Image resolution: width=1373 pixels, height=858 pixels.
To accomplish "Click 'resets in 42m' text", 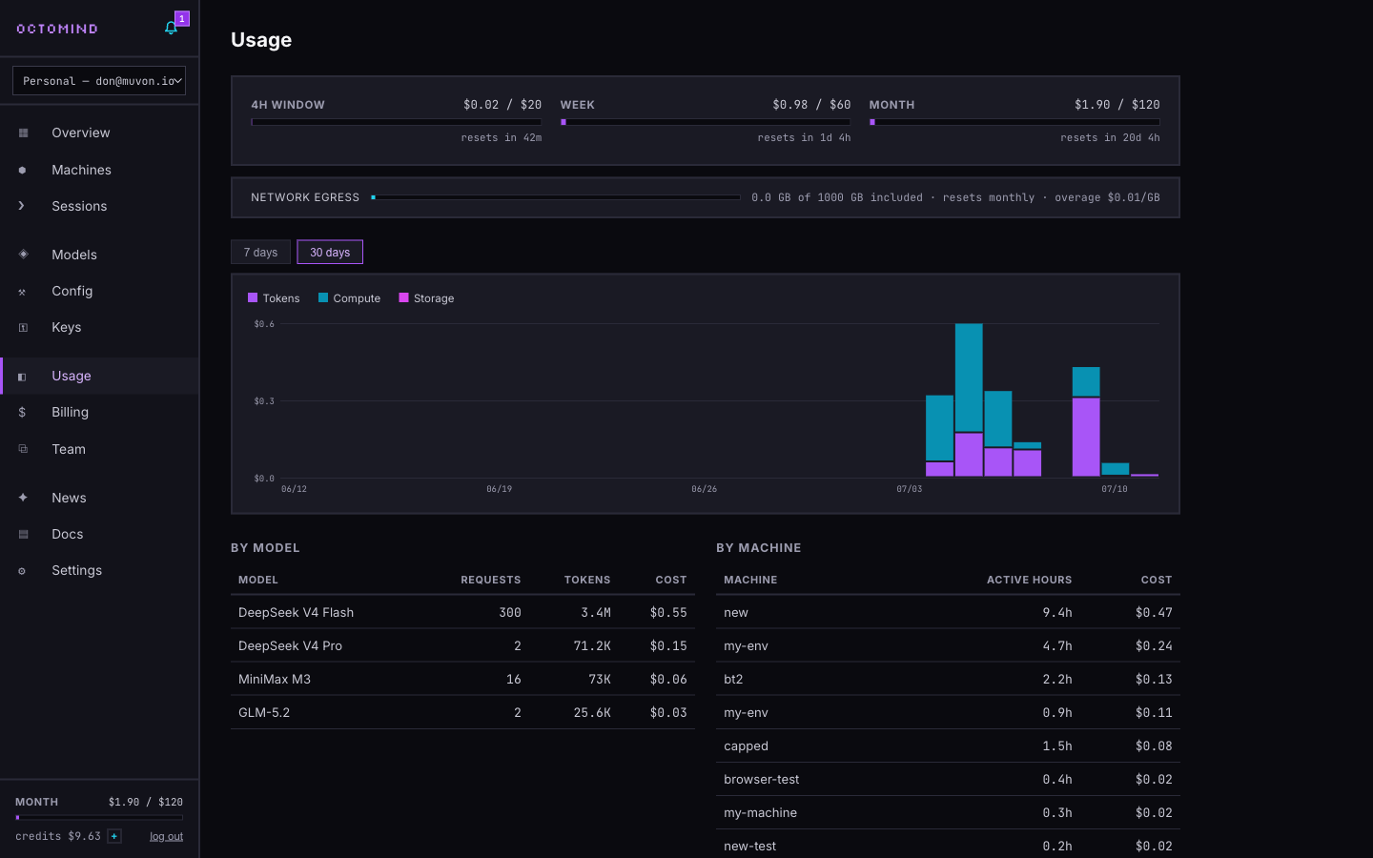I will pos(502,137).
